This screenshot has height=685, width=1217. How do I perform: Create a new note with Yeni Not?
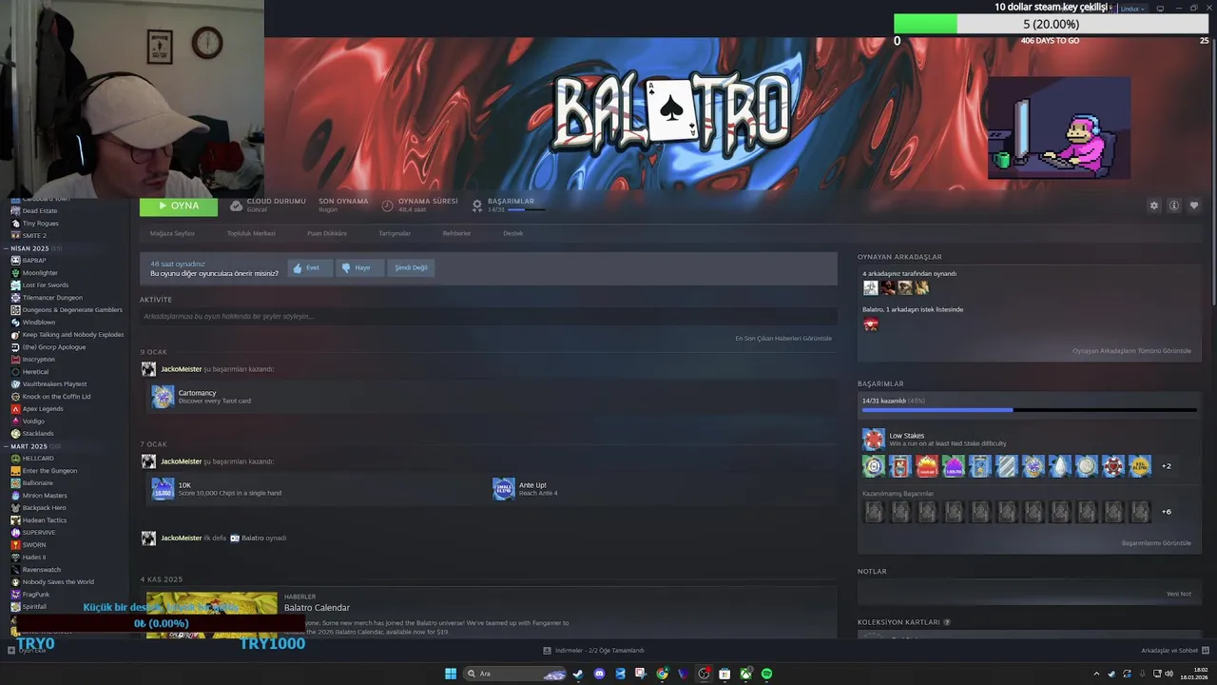coord(1179,594)
